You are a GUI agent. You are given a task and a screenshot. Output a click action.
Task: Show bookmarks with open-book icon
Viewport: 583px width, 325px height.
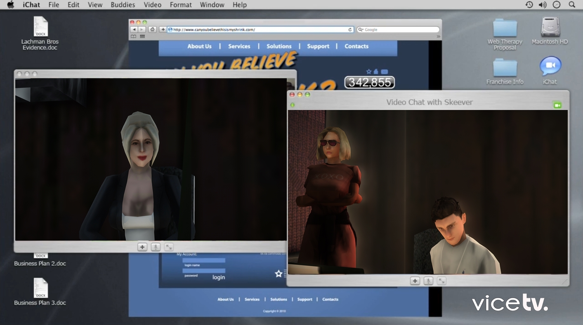(133, 37)
